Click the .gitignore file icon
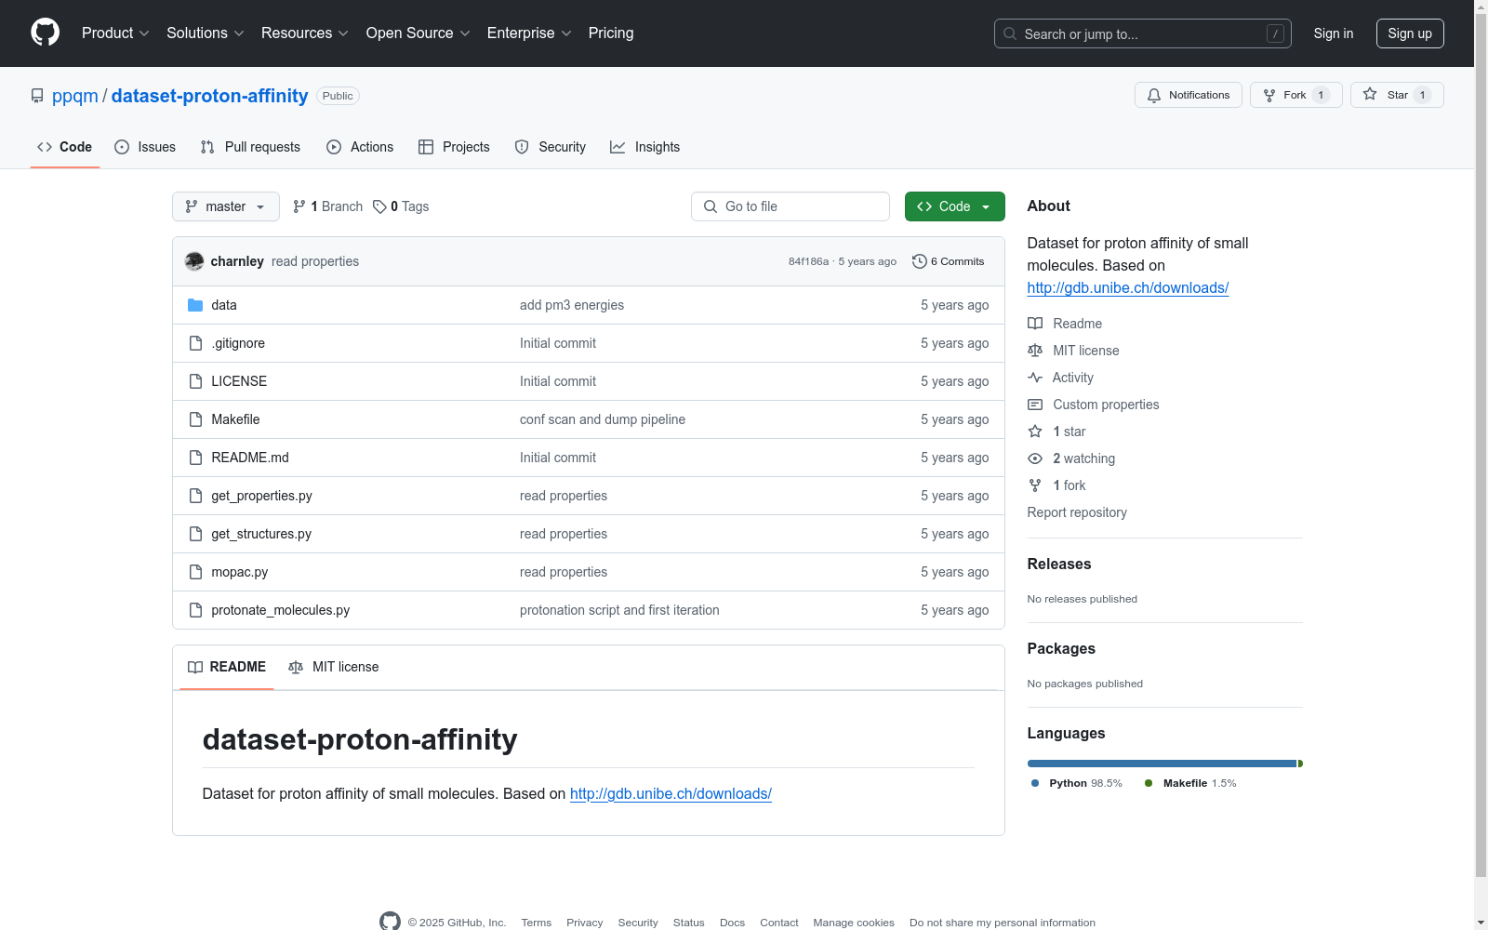The image size is (1488, 930). pos(195,343)
